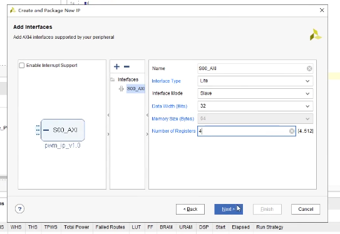Clear the Name field with X icon
This screenshot has width=340, height=234.
(x=309, y=68)
